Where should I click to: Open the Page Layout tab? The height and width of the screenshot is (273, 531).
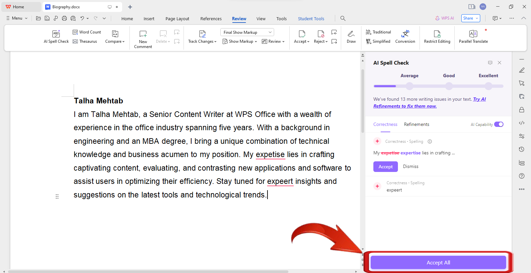(x=177, y=19)
